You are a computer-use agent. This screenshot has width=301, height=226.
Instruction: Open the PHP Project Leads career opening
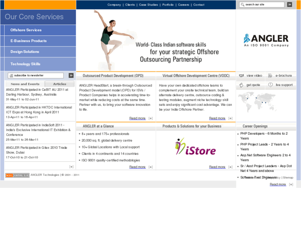[x=265, y=146]
